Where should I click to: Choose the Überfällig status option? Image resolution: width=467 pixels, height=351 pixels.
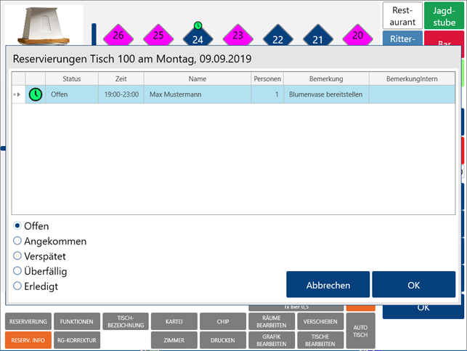coord(18,271)
